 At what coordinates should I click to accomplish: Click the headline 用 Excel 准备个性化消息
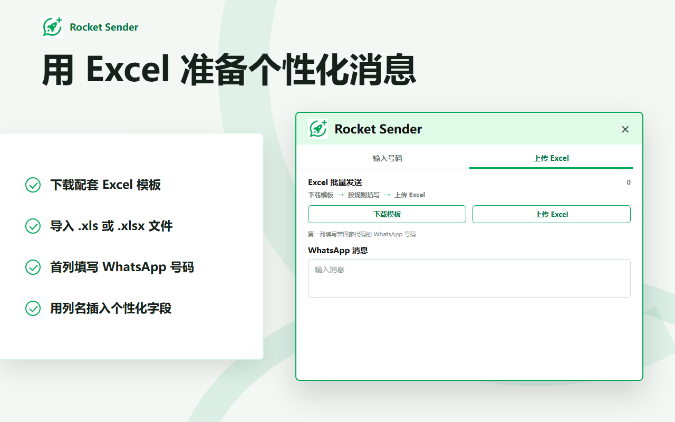229,70
